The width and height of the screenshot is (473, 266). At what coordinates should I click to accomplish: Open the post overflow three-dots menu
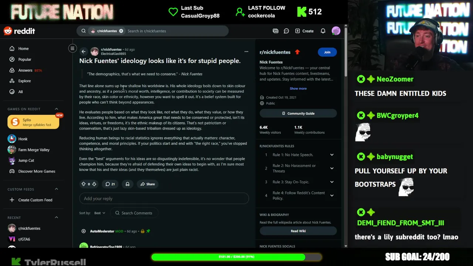246,52
